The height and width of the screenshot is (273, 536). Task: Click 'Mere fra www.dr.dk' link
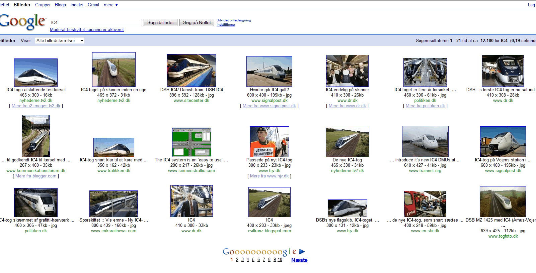[347, 106]
